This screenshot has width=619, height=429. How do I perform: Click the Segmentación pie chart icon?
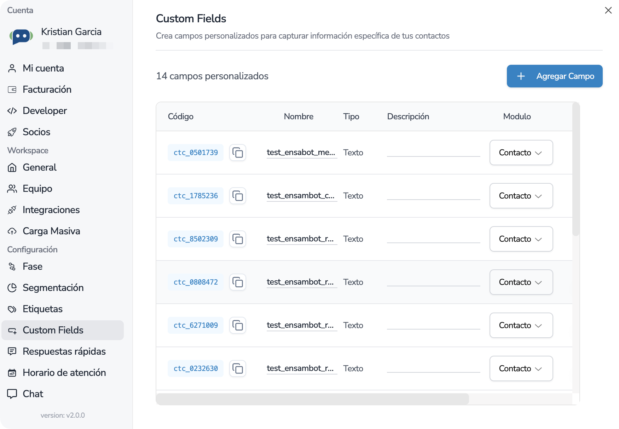[12, 288]
